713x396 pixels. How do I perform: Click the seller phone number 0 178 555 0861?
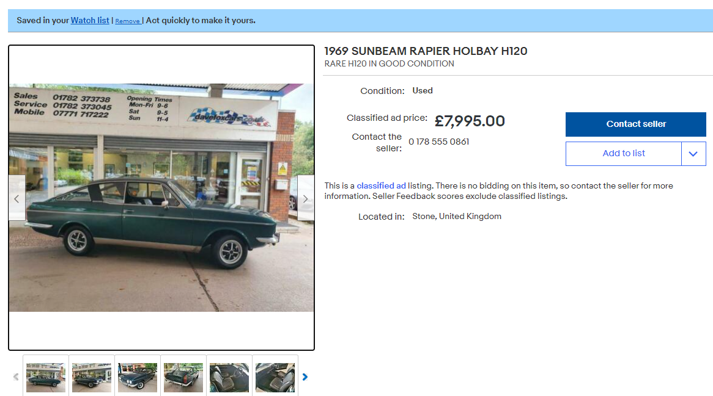439,142
